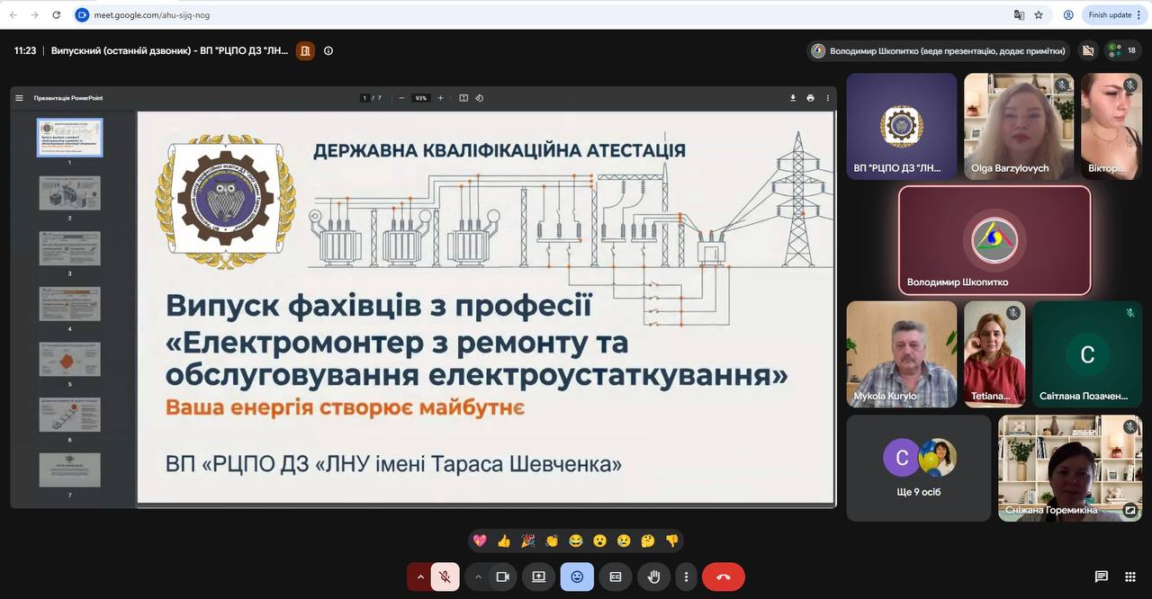Image resolution: width=1152 pixels, height=599 pixels.
Task: Open Google Translate icon in address bar
Action: tap(1019, 15)
